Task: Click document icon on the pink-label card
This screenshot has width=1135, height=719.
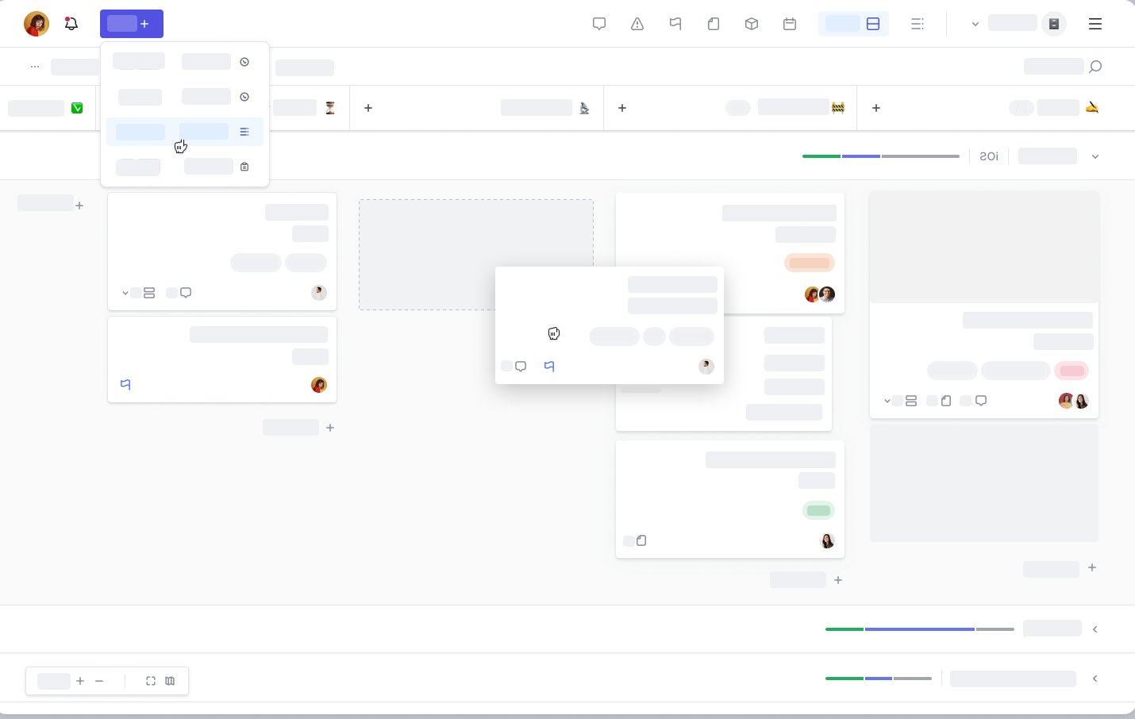Action: (x=946, y=401)
